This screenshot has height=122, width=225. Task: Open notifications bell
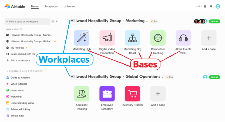(211, 6)
